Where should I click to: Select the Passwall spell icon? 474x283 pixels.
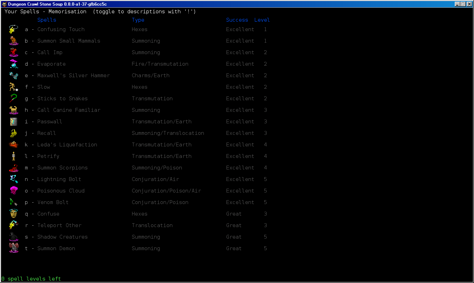point(14,122)
